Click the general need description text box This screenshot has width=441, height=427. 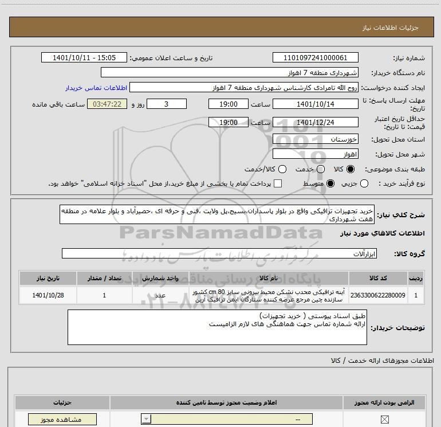pyautogui.click(x=217, y=215)
